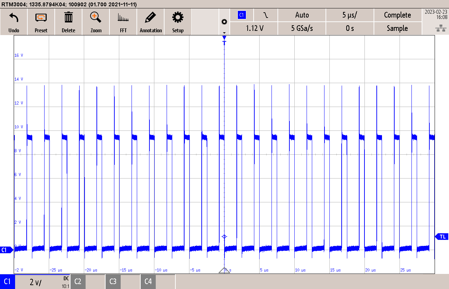The height and width of the screenshot is (289, 449).
Task: Click the Undo arrow icon
Action: click(x=14, y=17)
